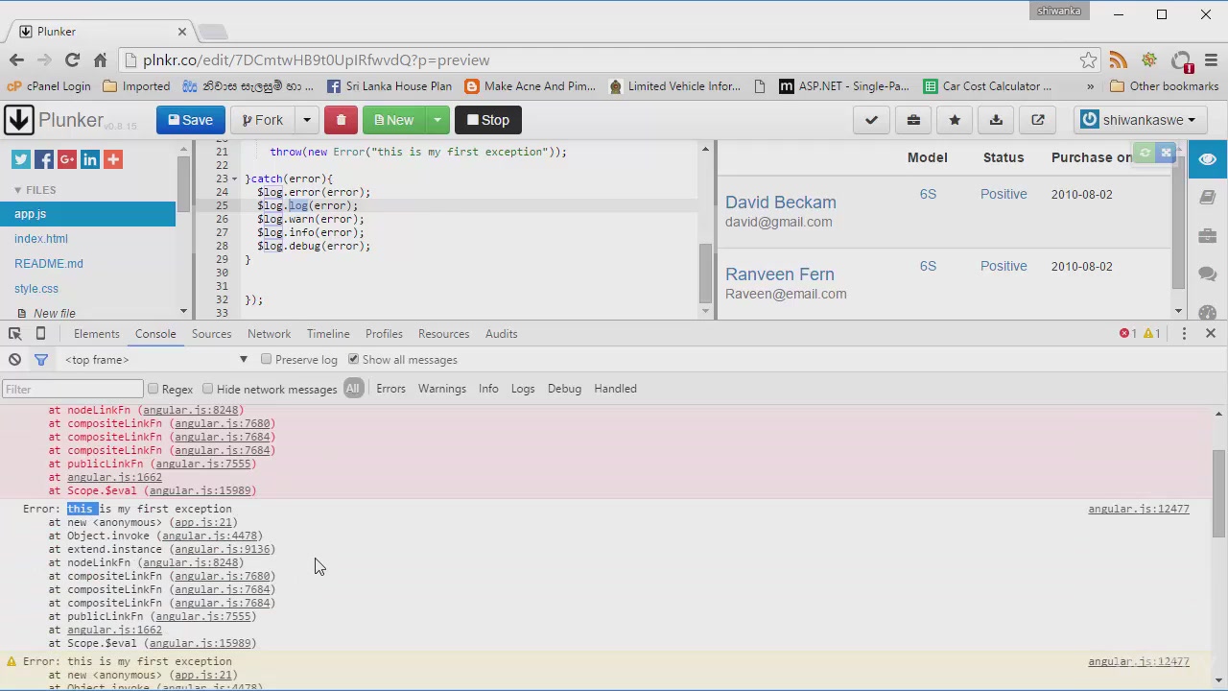
Task: Open the preview in external window
Action: tap(1038, 120)
